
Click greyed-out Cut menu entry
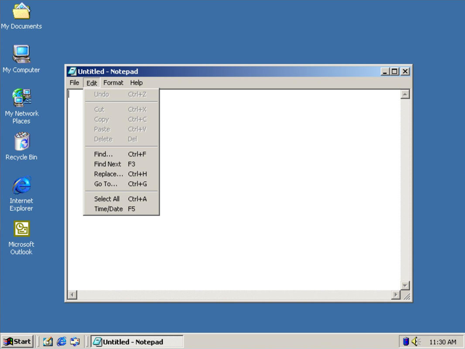pyautogui.click(x=121, y=109)
